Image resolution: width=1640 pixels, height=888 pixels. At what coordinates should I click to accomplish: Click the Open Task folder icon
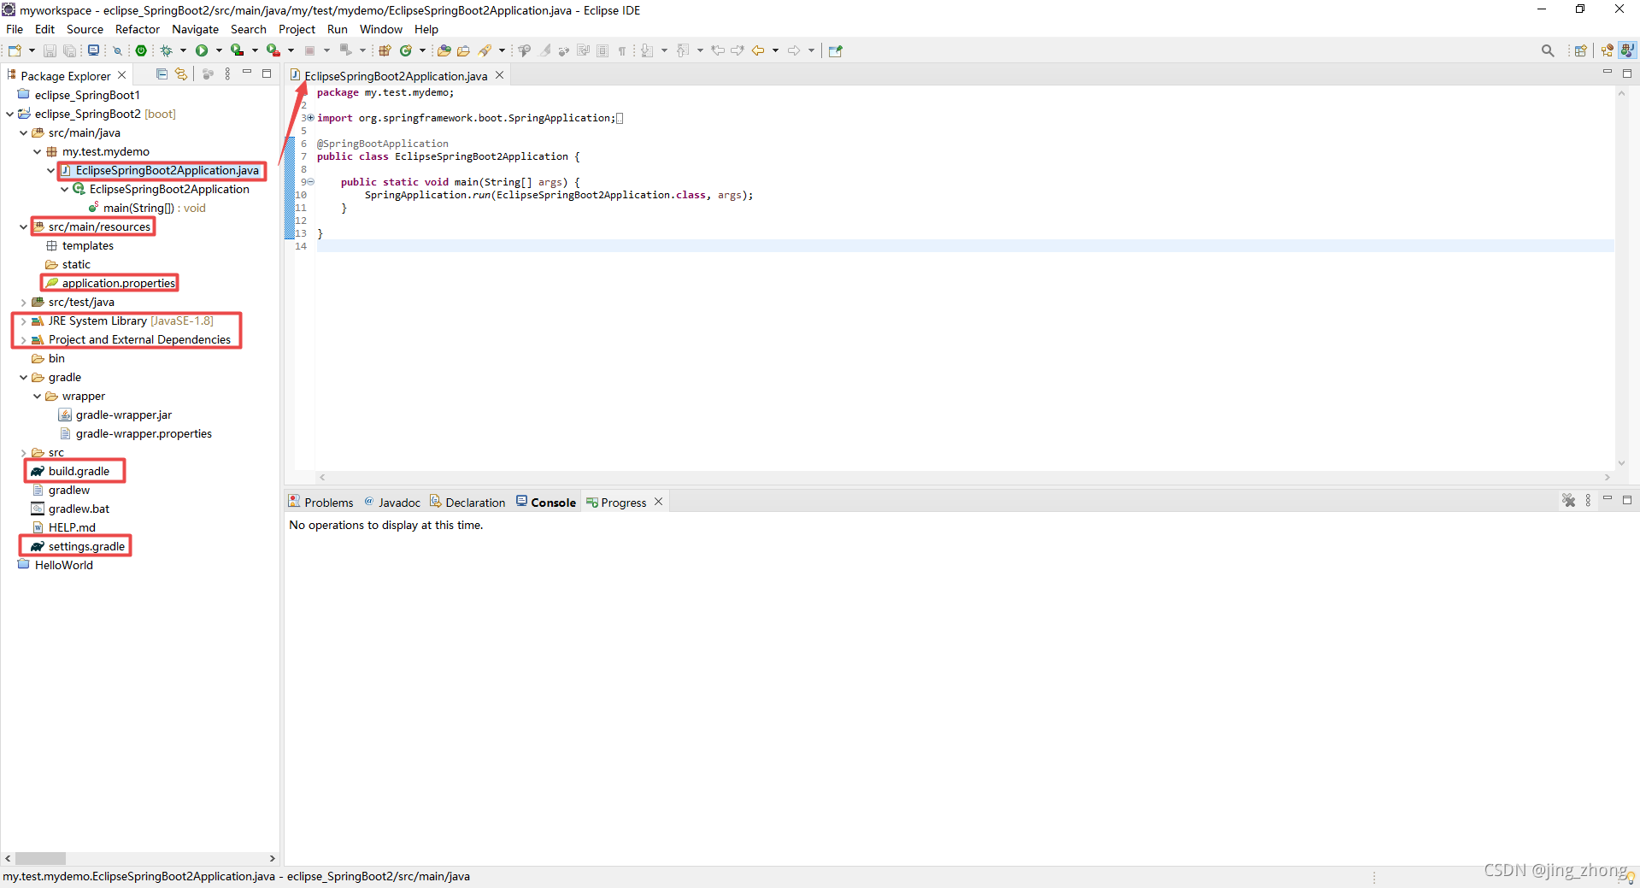(463, 50)
